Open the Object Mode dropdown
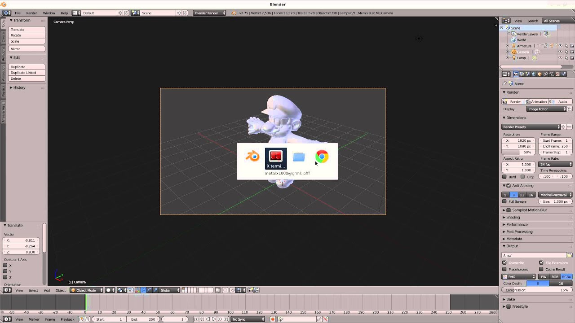This screenshot has width=575, height=323. (86, 290)
